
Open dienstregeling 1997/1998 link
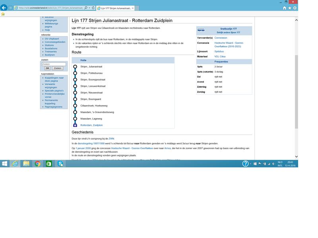click(91, 144)
